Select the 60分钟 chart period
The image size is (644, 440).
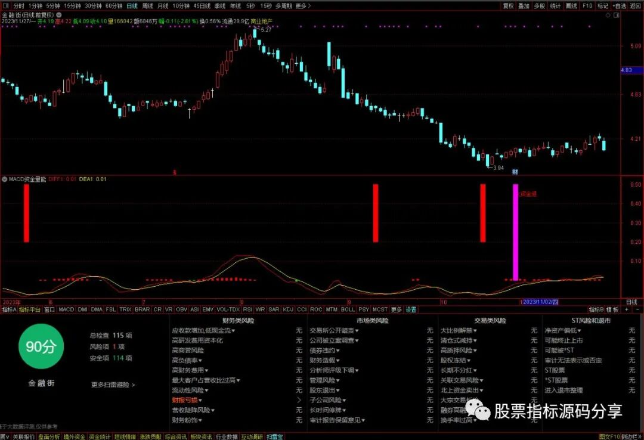[114, 6]
